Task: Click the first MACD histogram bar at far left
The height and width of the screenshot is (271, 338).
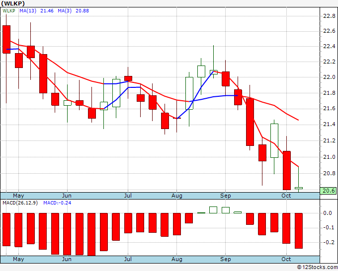Action: pos(6,229)
